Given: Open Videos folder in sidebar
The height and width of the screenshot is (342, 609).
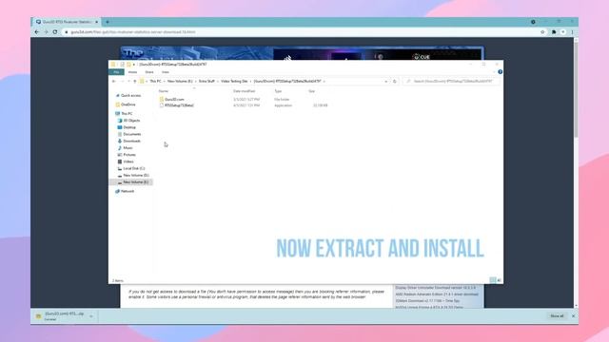Looking at the screenshot, I should pos(128,161).
